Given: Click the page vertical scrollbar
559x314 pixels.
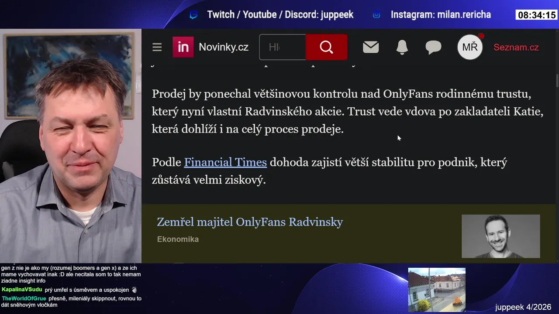Looking at the screenshot, I should (x=557, y=81).
